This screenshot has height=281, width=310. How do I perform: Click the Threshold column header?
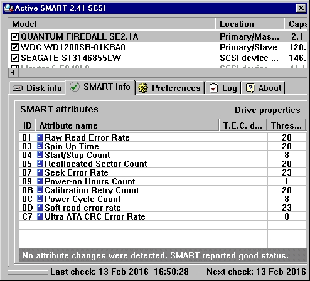click(286, 125)
